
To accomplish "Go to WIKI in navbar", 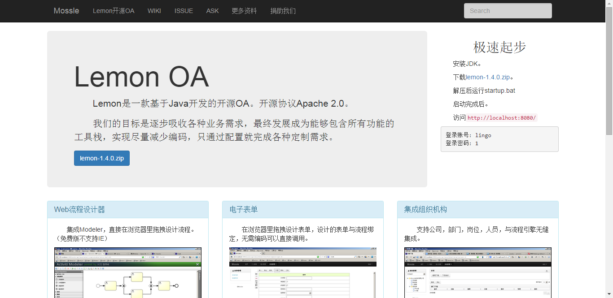I will (154, 11).
